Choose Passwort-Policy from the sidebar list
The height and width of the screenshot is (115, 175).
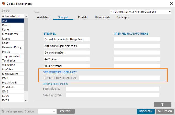(x=12, y=47)
